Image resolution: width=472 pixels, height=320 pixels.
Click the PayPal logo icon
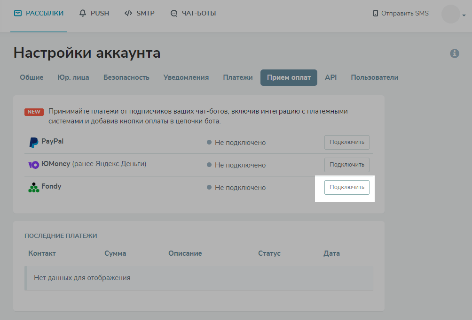[x=33, y=143]
